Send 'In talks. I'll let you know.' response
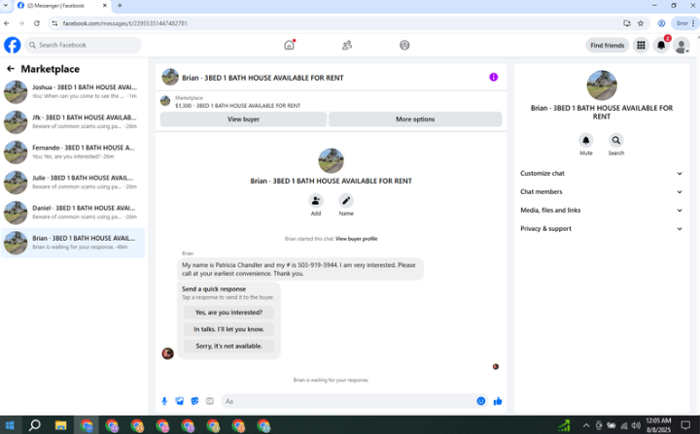 click(x=228, y=329)
